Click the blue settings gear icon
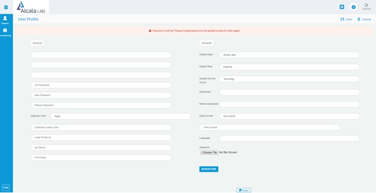The height and width of the screenshot is (193, 376). (342, 7)
